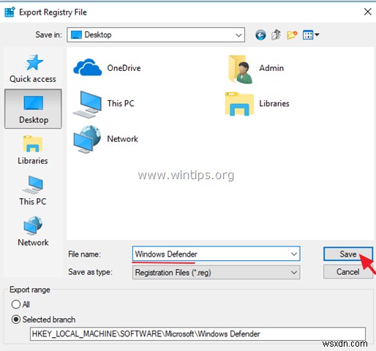Select the OneDrive item in file list

coord(107,68)
